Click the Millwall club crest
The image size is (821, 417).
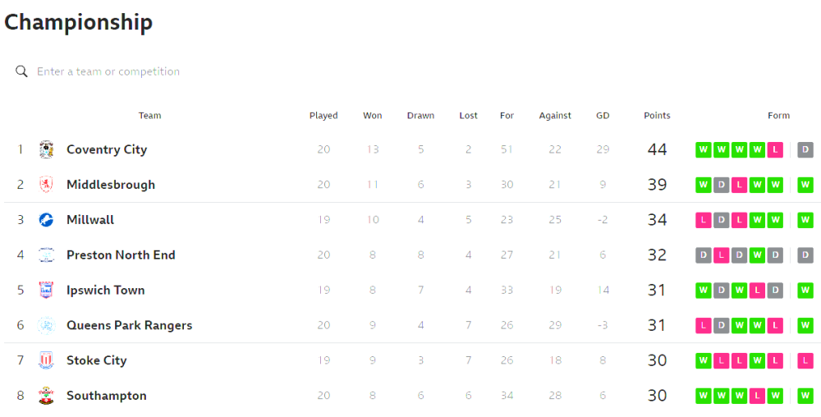tap(46, 220)
